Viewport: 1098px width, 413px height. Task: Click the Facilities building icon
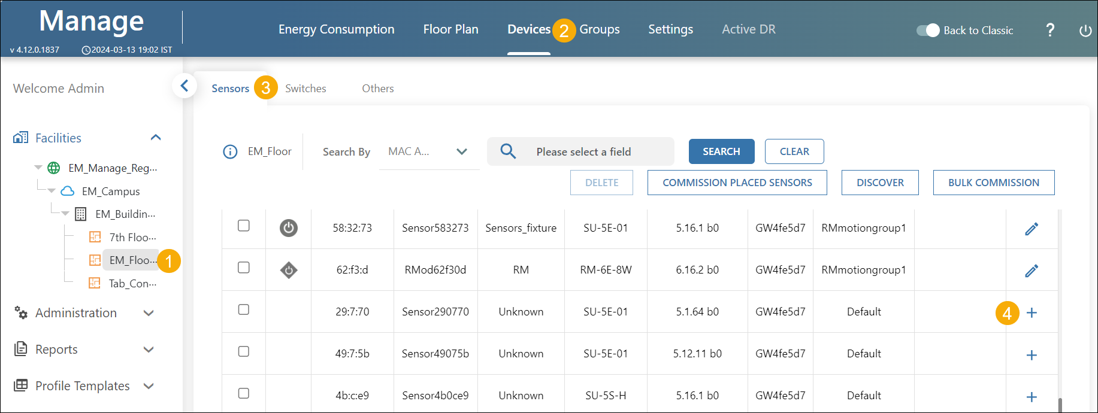pyautogui.click(x=20, y=138)
